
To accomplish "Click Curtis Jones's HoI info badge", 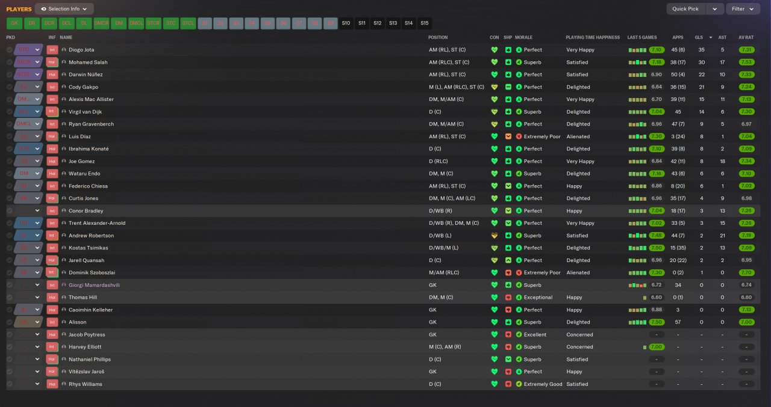I will pos(52,198).
